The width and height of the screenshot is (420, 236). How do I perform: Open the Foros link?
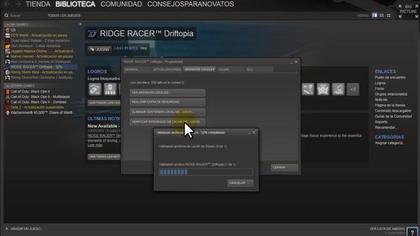(379, 88)
